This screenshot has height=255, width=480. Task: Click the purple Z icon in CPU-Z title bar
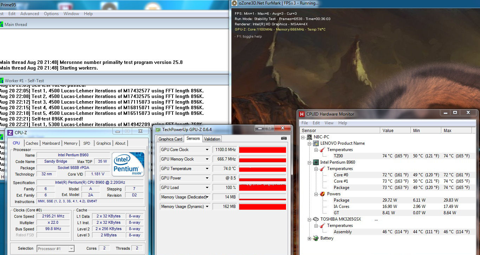click(10, 132)
